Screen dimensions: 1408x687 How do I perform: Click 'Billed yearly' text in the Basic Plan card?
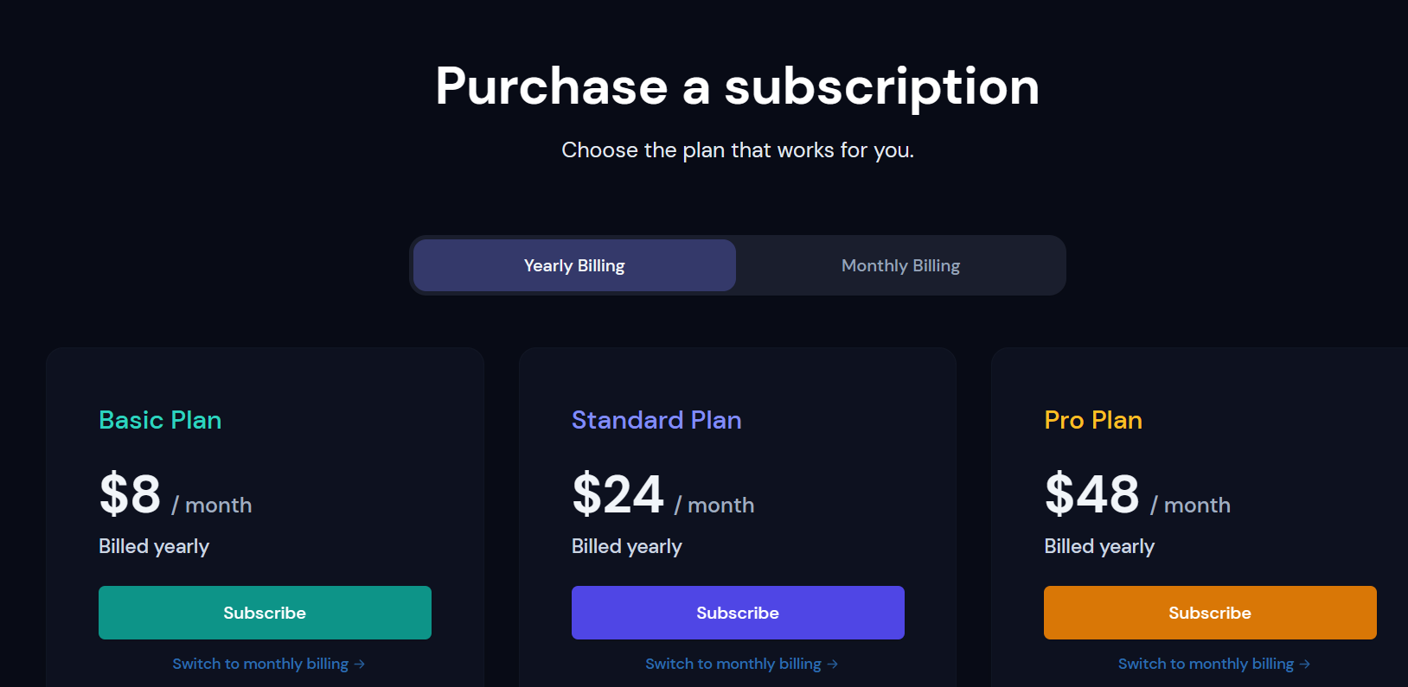pos(154,546)
